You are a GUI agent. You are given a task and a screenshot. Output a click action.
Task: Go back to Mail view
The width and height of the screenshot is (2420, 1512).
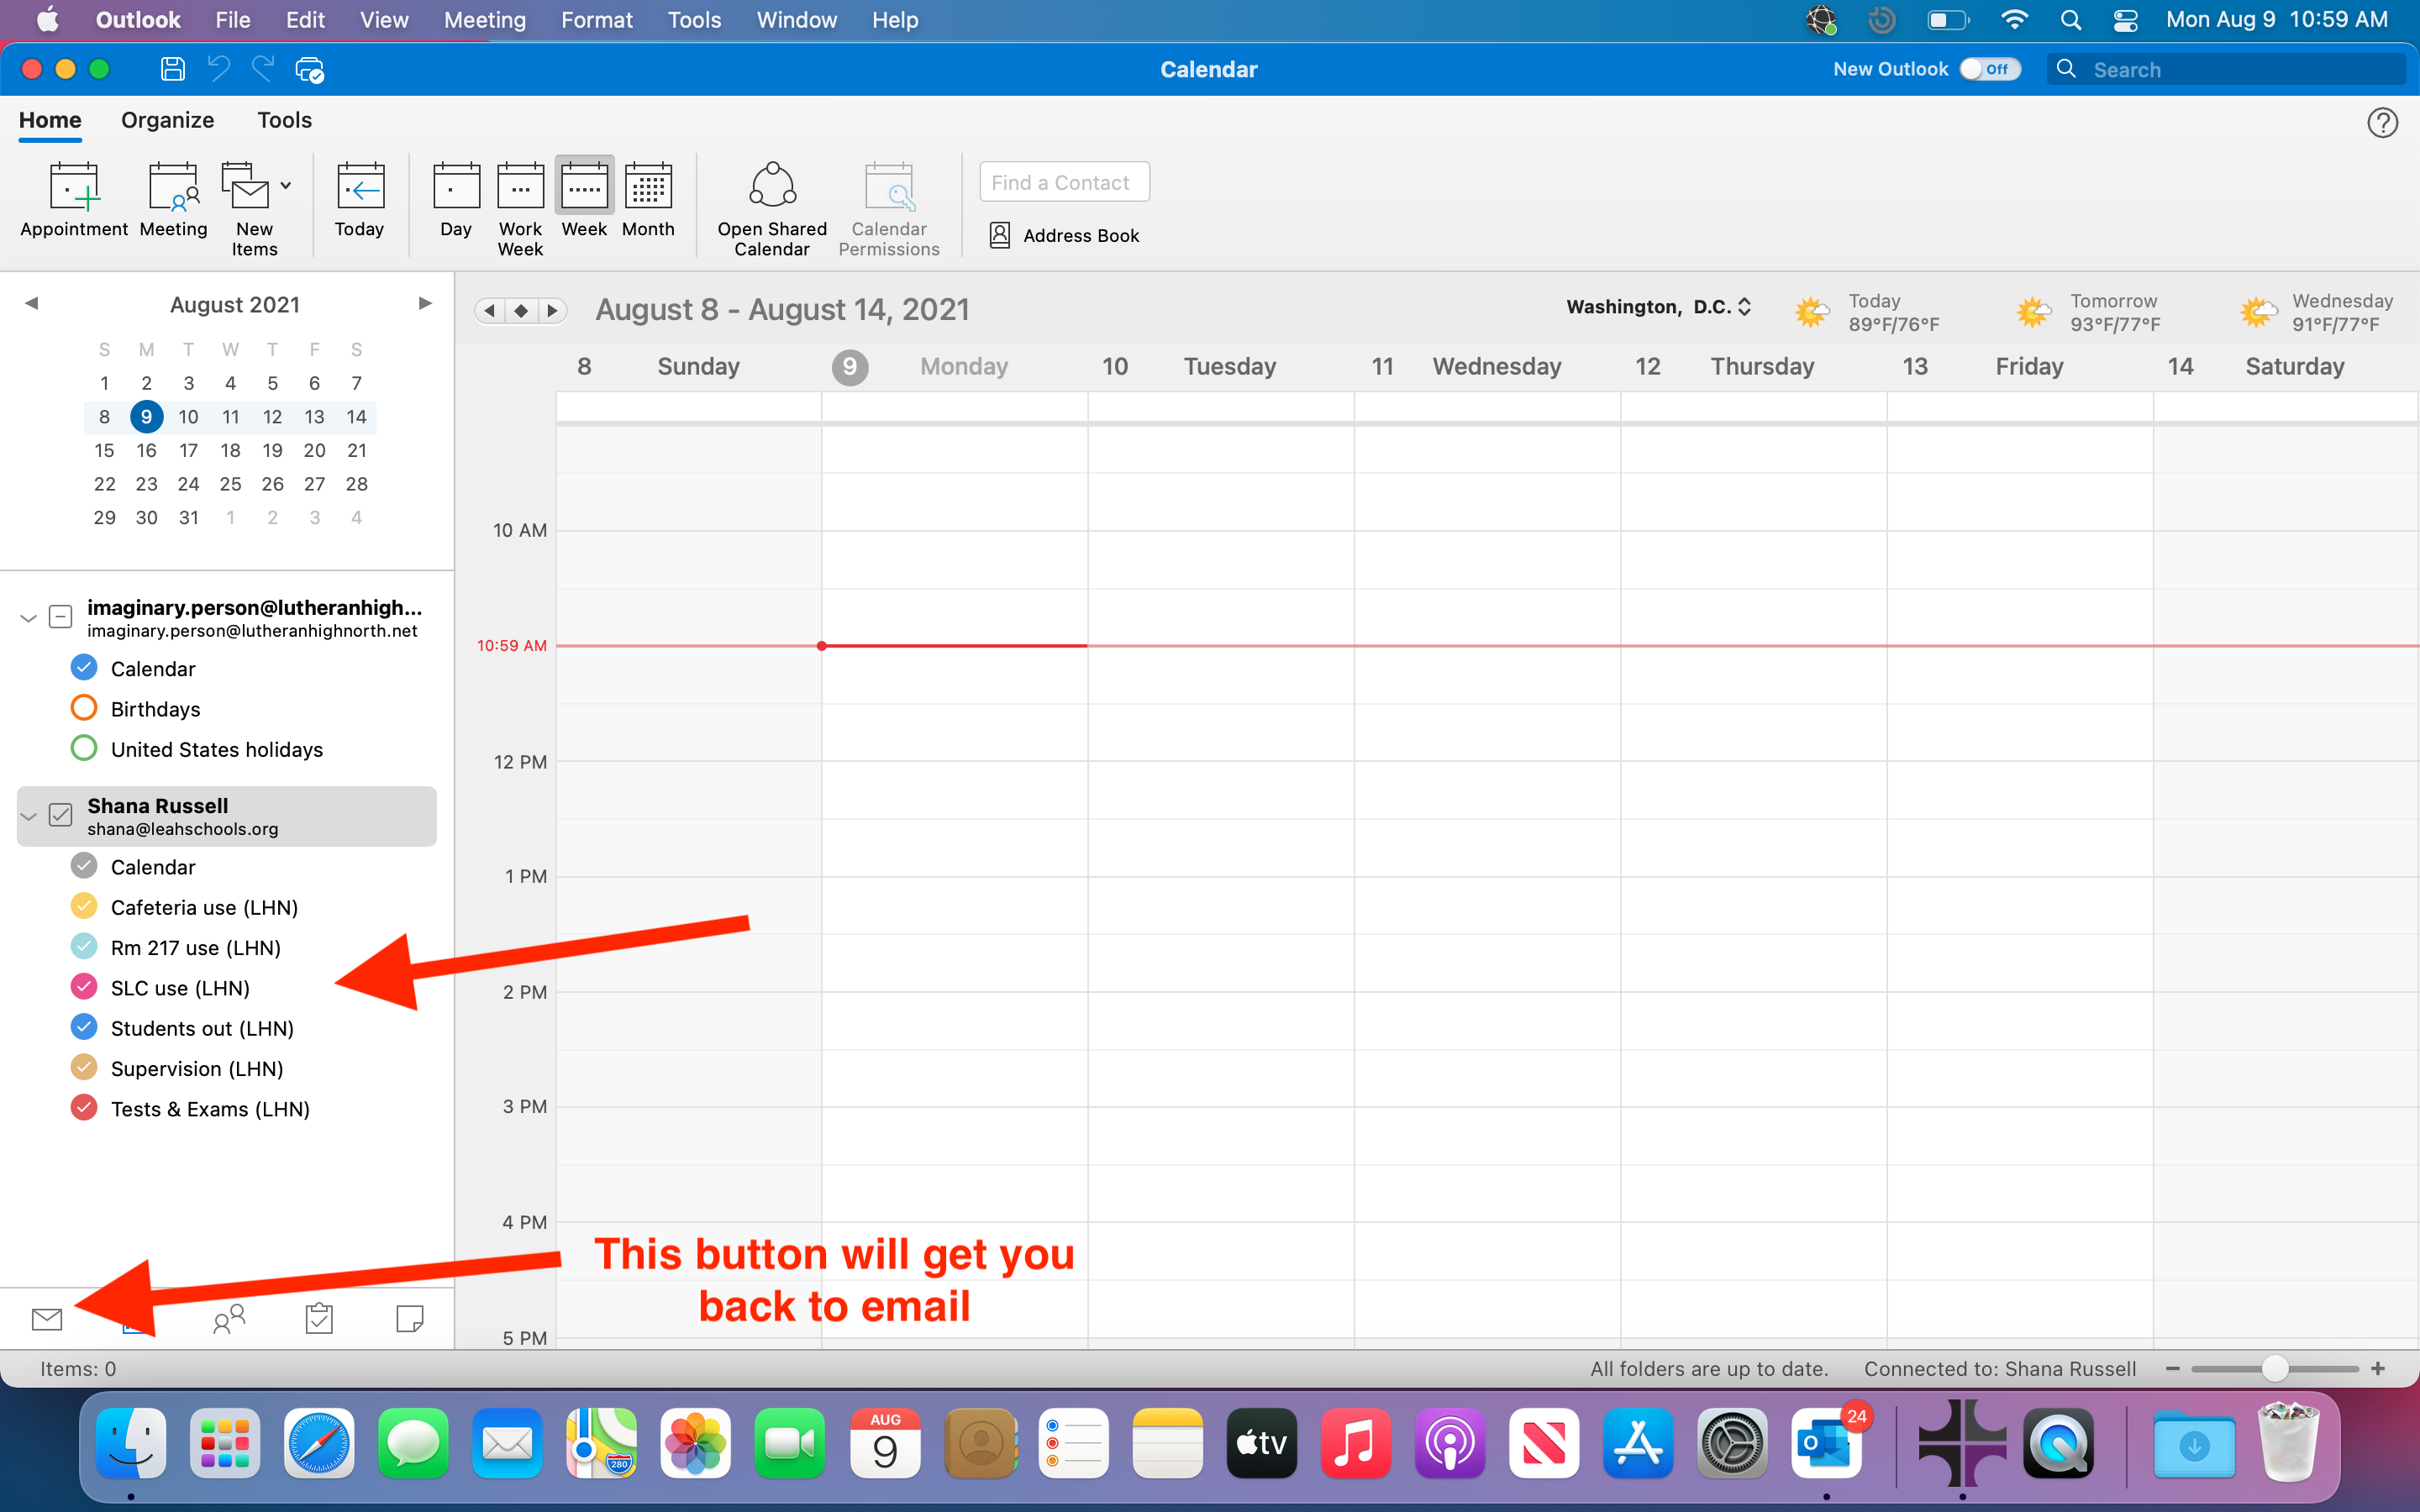(47, 1319)
